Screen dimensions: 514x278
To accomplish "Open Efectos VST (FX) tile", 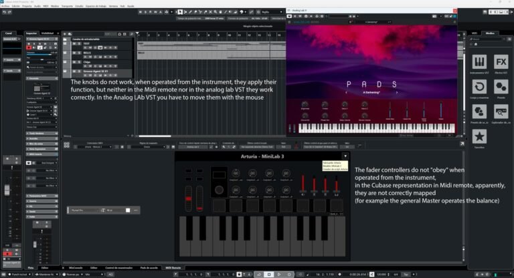I will click(501, 62).
